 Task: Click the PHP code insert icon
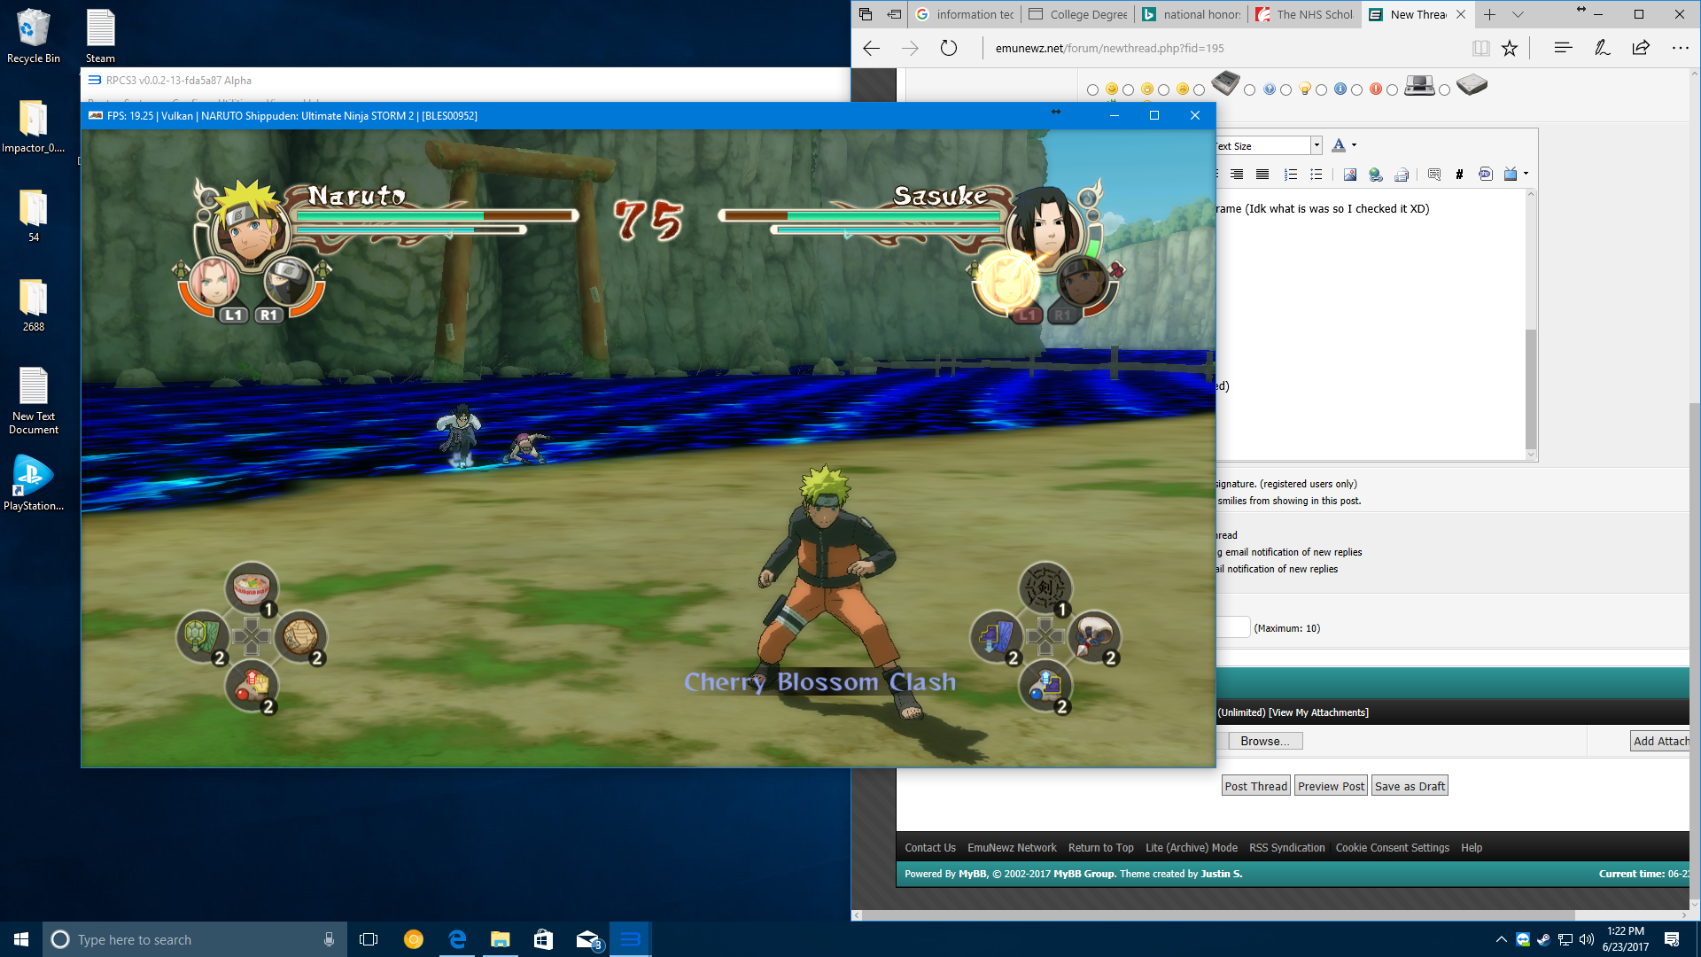tap(1485, 175)
